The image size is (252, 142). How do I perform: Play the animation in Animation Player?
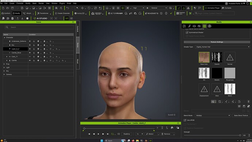click(98, 134)
